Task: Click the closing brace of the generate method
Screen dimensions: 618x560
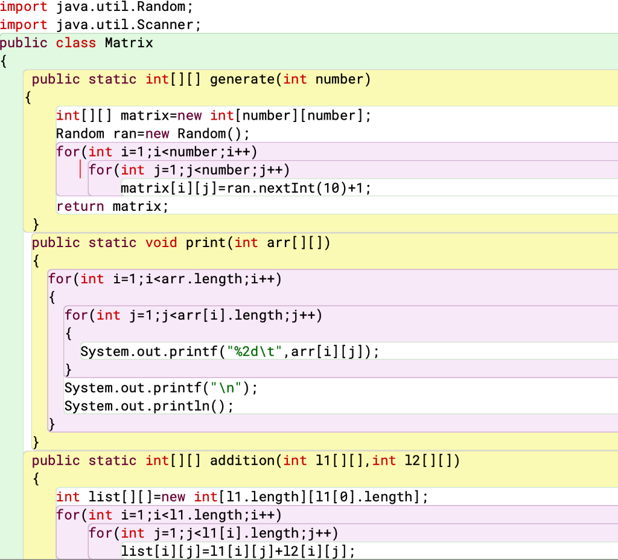Action: [35, 224]
